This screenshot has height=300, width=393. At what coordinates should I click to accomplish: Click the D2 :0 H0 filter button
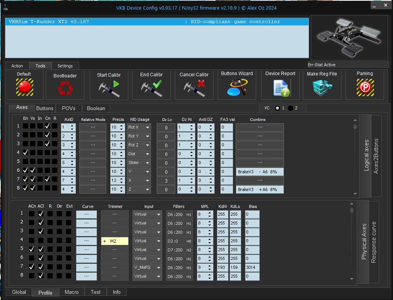[180, 241]
